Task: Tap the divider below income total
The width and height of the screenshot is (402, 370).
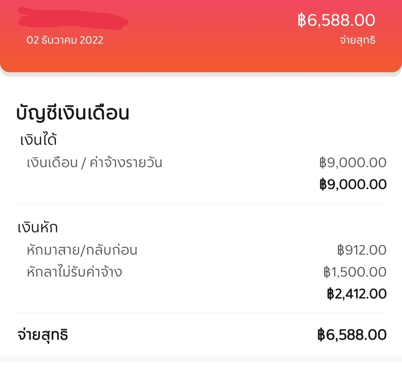Action: (x=201, y=204)
